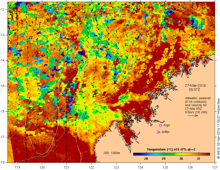Image resolution: width=220 pixels, height=170 pixels.
Task: Click the latitude axis label -14
Action: [x=2, y=60]
